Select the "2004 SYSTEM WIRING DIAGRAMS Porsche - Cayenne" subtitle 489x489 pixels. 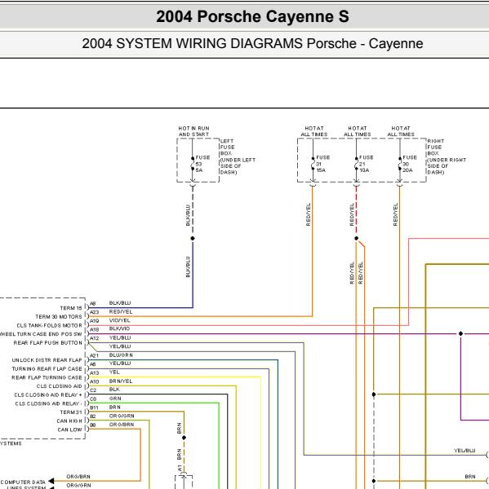click(252, 43)
